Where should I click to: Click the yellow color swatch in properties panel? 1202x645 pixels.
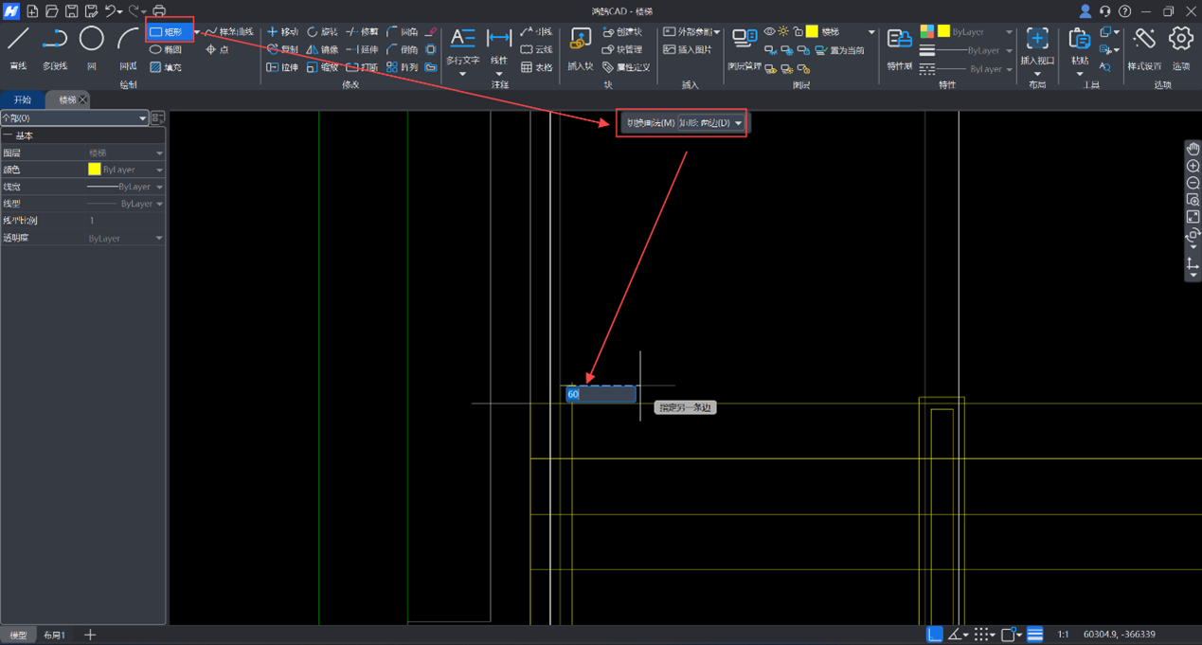[94, 170]
